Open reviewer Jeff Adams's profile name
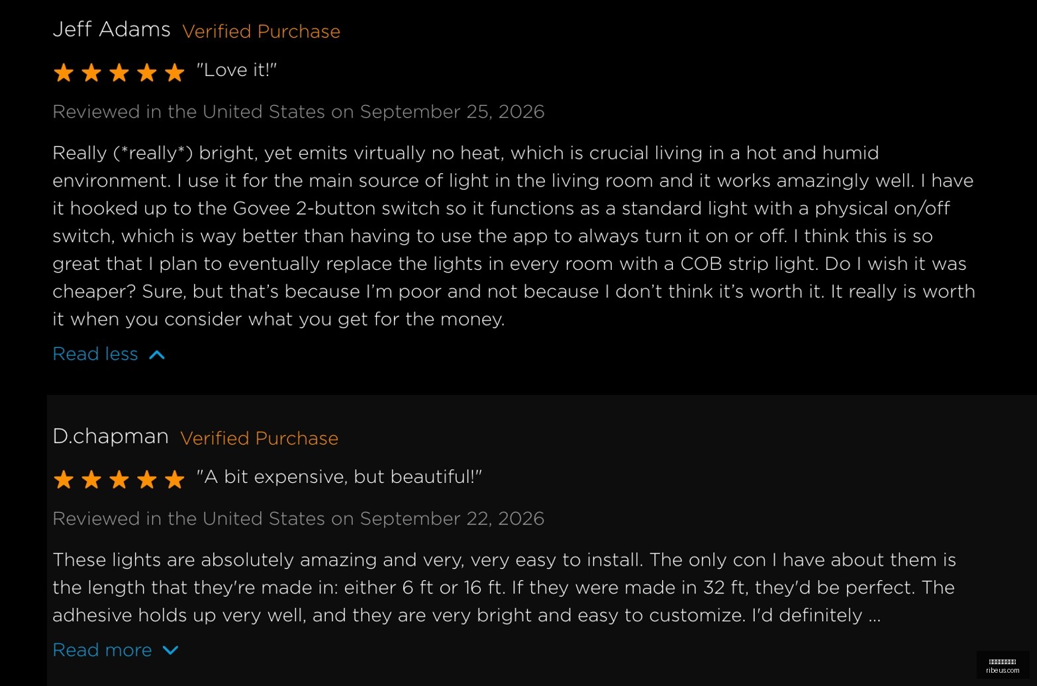This screenshot has height=686, width=1037. tap(111, 29)
